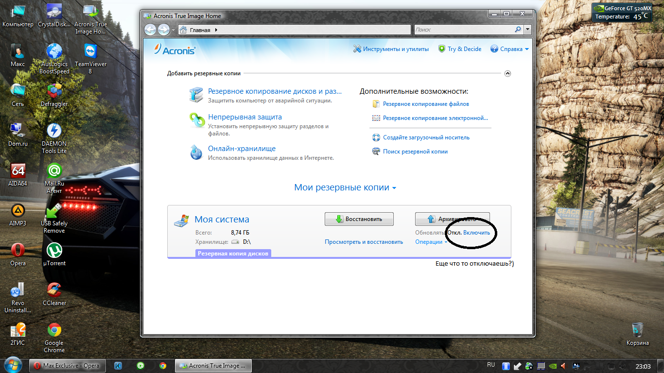Click the NVIDIA tray icon
Screen dimensions: 664x373
pos(552,366)
